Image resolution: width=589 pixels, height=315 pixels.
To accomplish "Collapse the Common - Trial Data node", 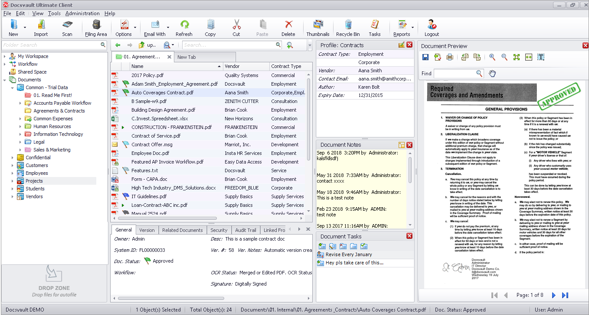I will pos(13,87).
